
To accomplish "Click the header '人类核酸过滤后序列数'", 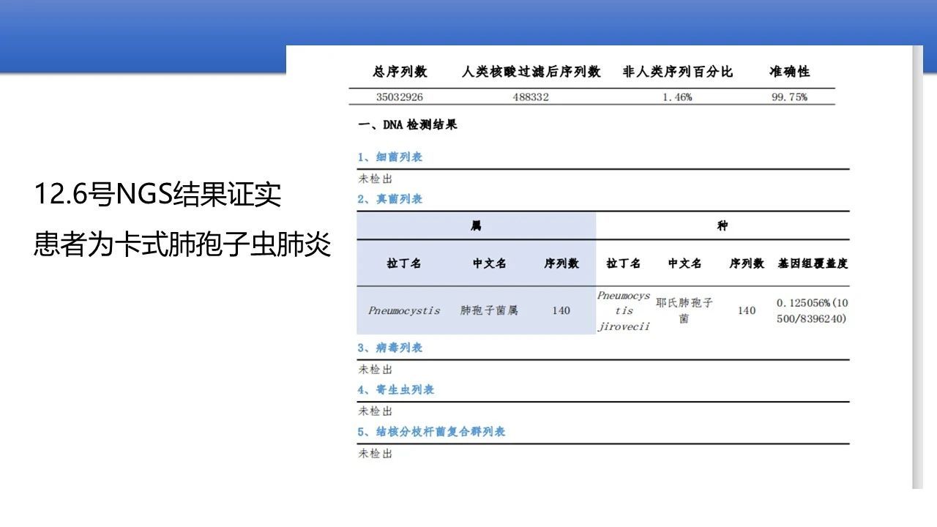I will point(531,72).
